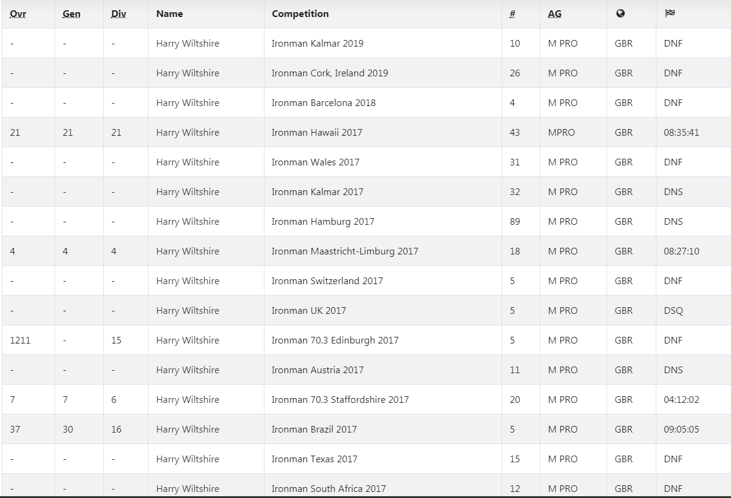731x498 pixels.
Task: Click the Competition column header
Action: [x=300, y=14]
